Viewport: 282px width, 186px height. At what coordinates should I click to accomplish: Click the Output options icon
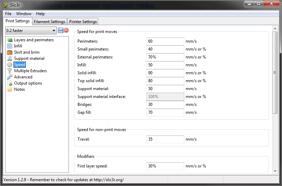click(10, 83)
